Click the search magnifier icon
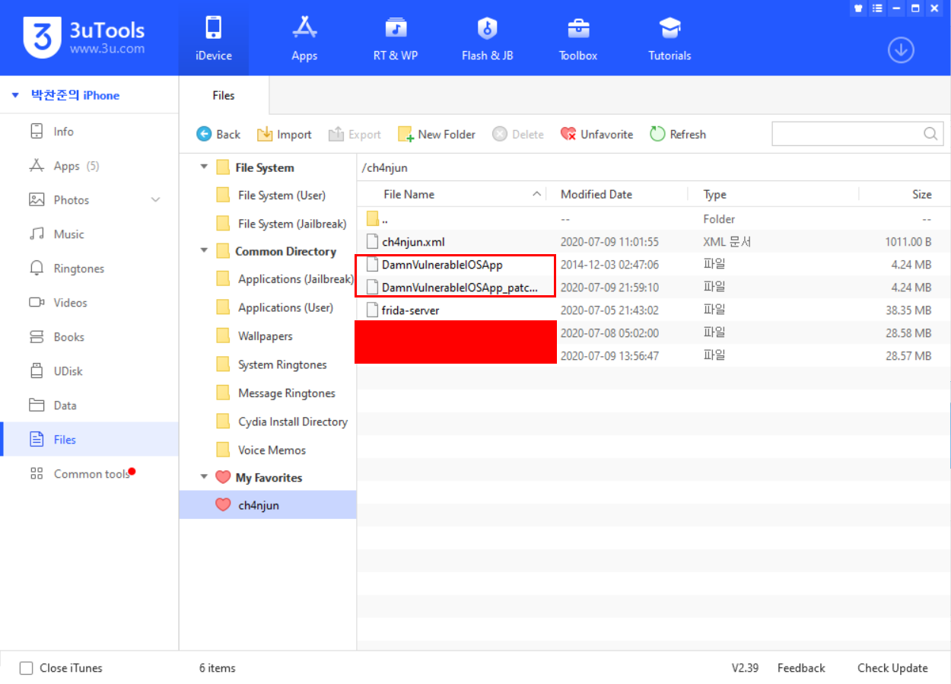 [930, 134]
